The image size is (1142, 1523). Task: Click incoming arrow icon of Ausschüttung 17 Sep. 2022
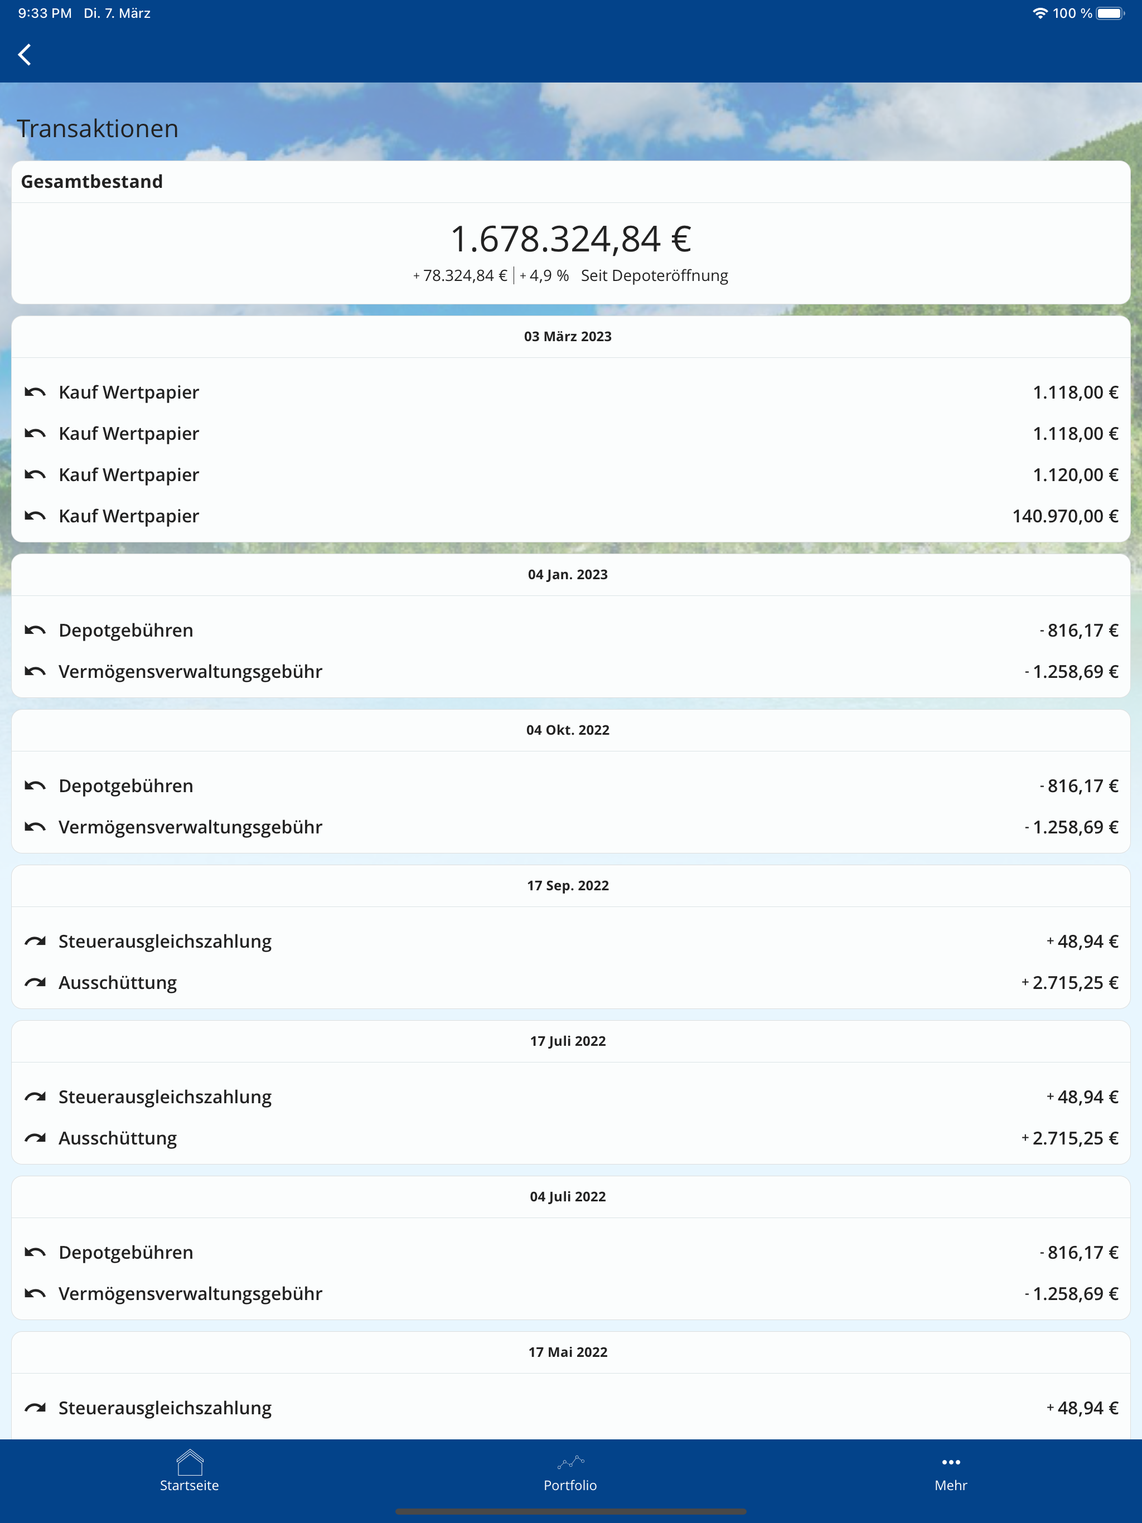click(35, 983)
